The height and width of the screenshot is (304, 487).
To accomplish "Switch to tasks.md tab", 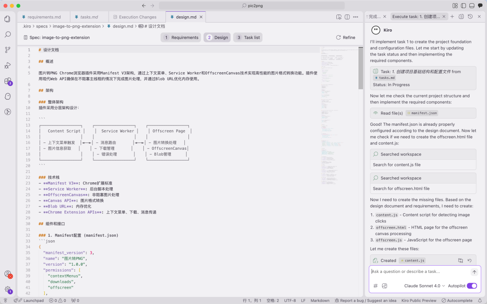I will tap(89, 17).
